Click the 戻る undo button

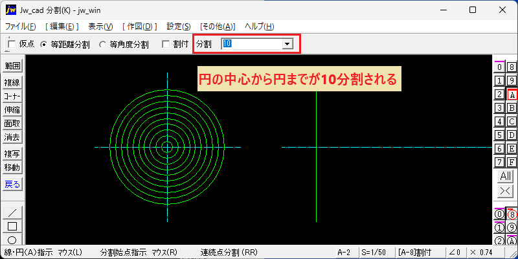(x=12, y=185)
